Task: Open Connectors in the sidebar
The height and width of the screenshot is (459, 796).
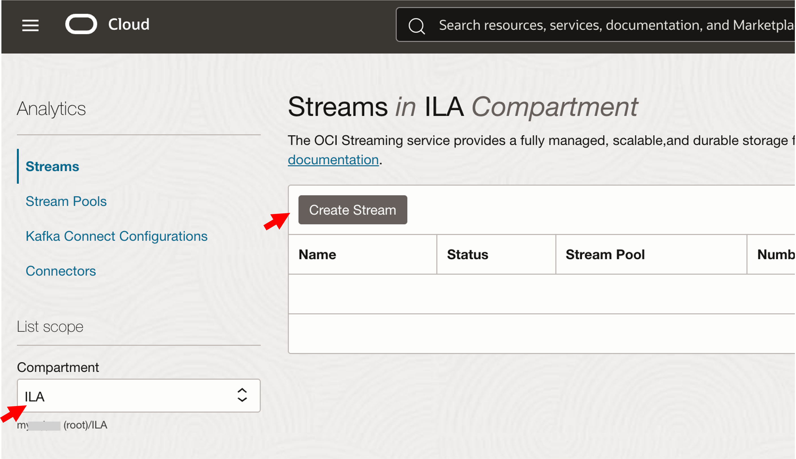Action: click(x=61, y=271)
